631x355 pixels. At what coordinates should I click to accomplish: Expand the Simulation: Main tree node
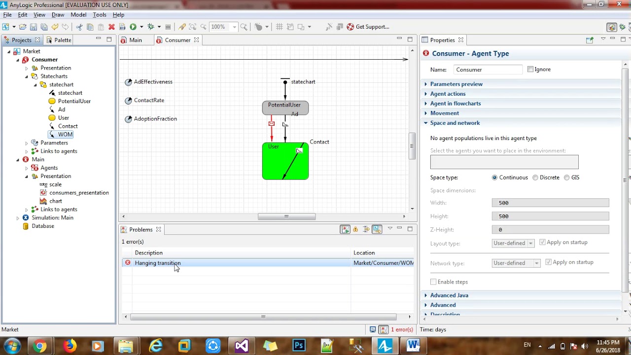point(18,218)
